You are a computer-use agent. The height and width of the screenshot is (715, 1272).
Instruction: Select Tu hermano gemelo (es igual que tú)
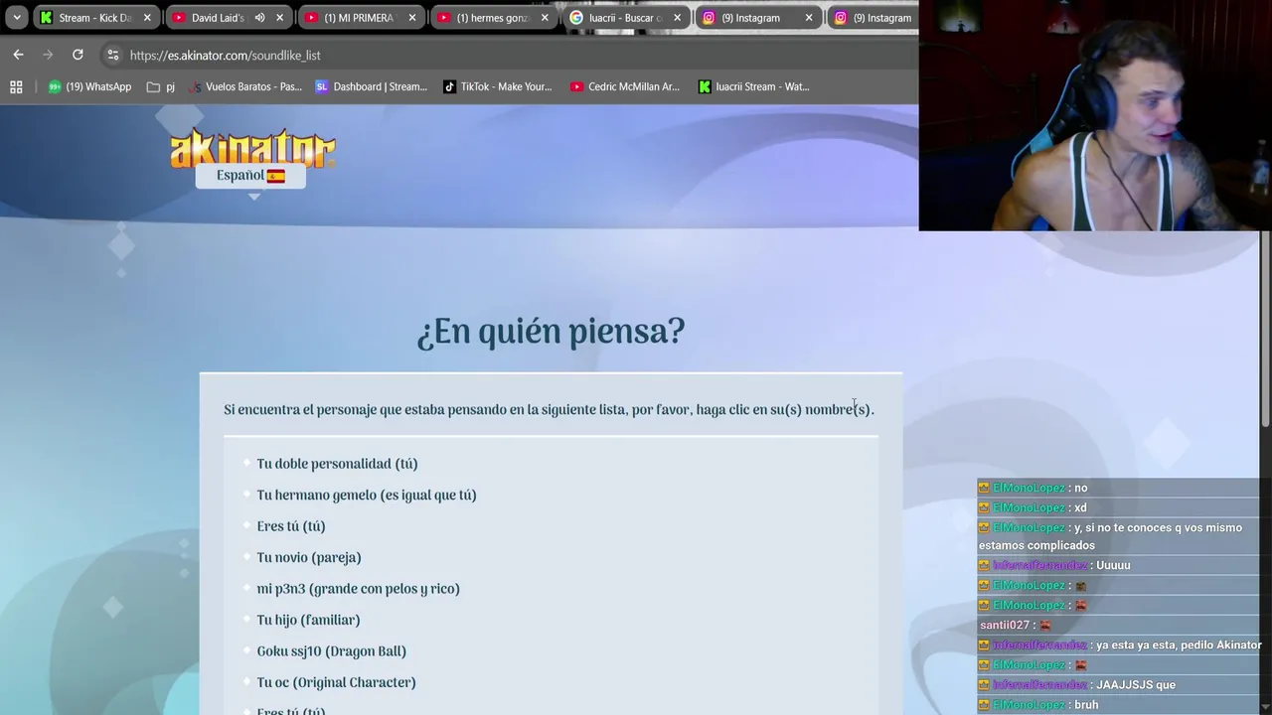click(x=367, y=495)
